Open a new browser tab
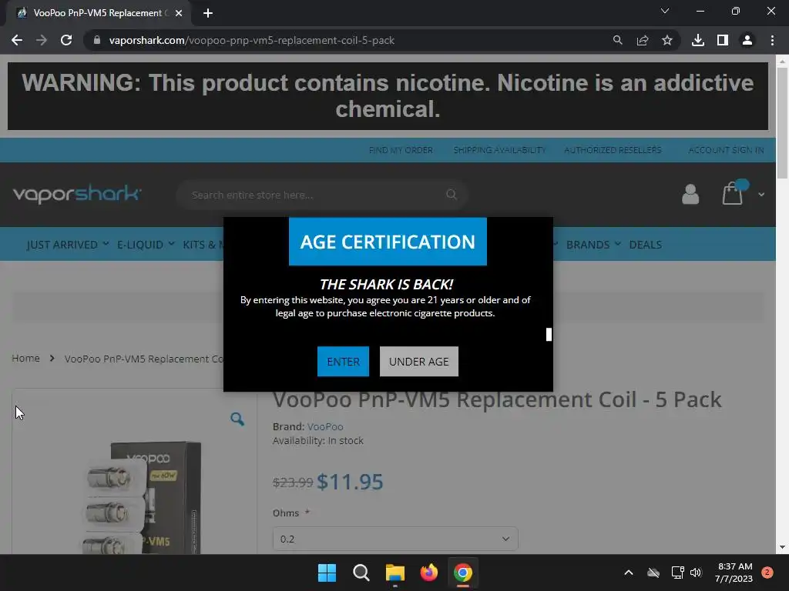Screen dimensions: 789x591 (x=208, y=13)
